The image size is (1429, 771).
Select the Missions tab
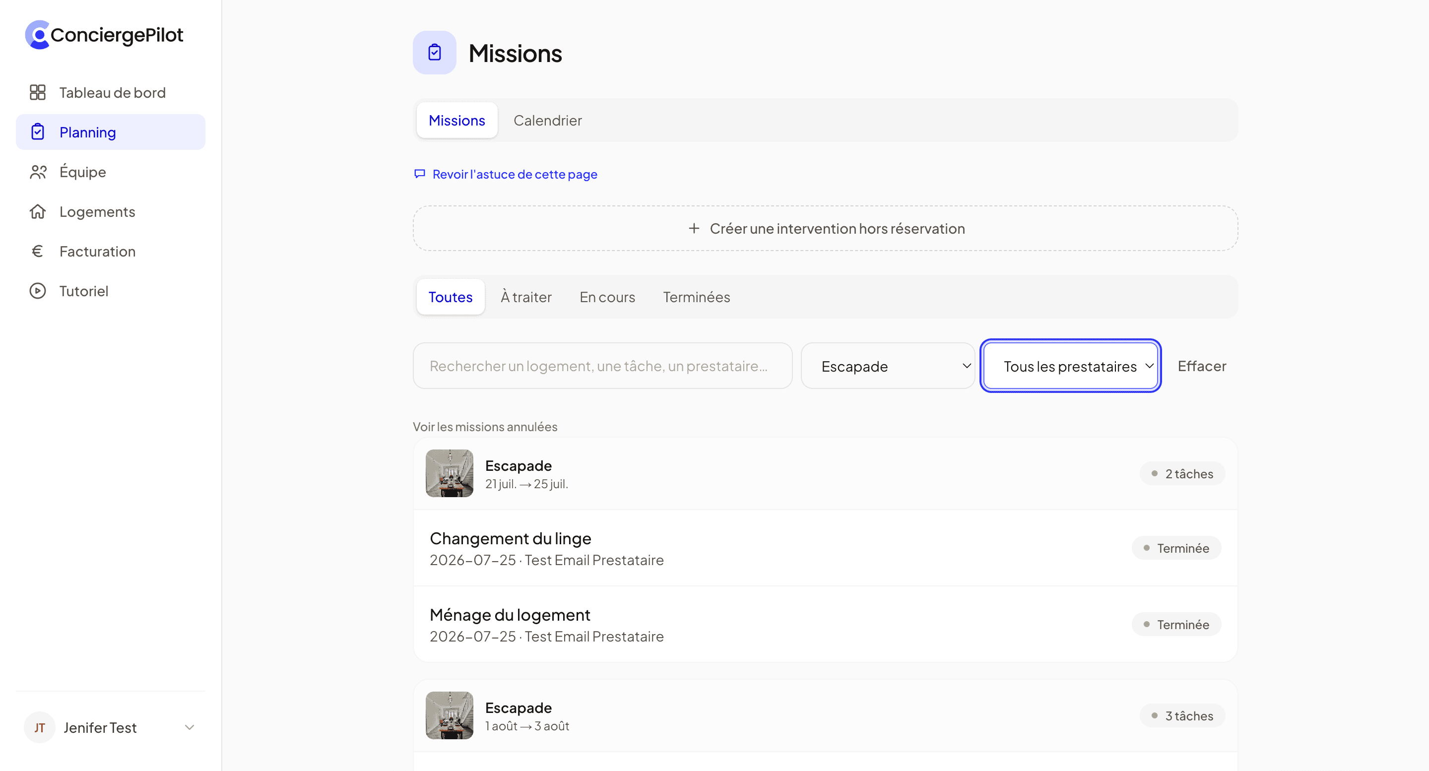point(456,121)
